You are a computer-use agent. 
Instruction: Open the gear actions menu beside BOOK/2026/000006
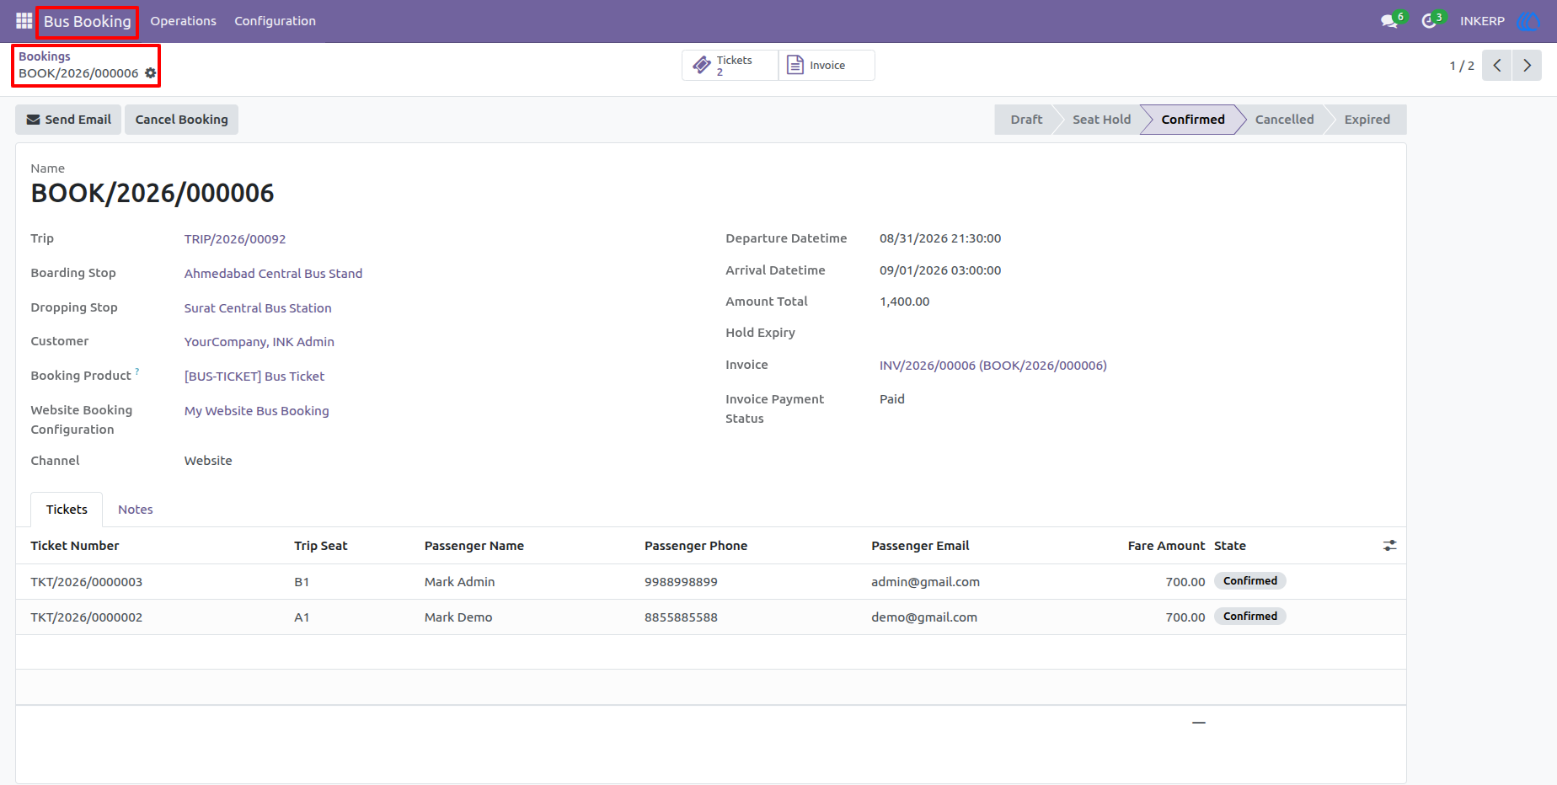(151, 73)
